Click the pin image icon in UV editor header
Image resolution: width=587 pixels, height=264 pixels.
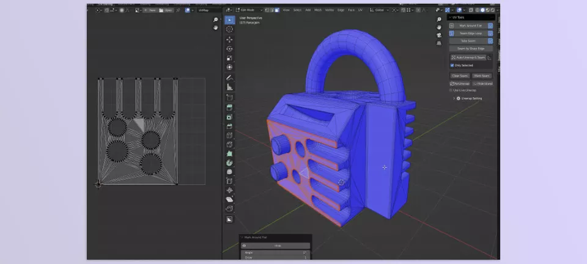pos(178,10)
